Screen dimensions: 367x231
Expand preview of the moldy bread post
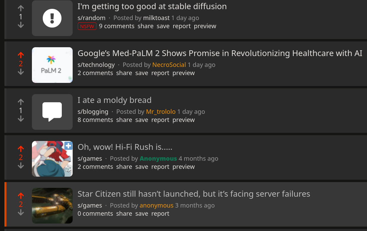point(183,120)
